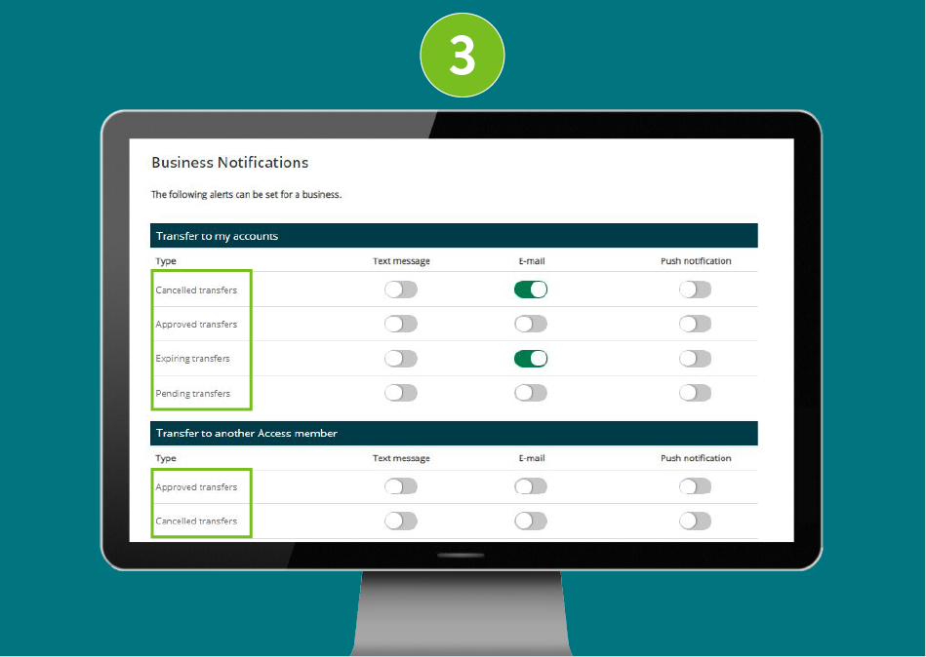Click "Push notification" column header in my accounts table
This screenshot has height=657, width=926.
point(696,261)
